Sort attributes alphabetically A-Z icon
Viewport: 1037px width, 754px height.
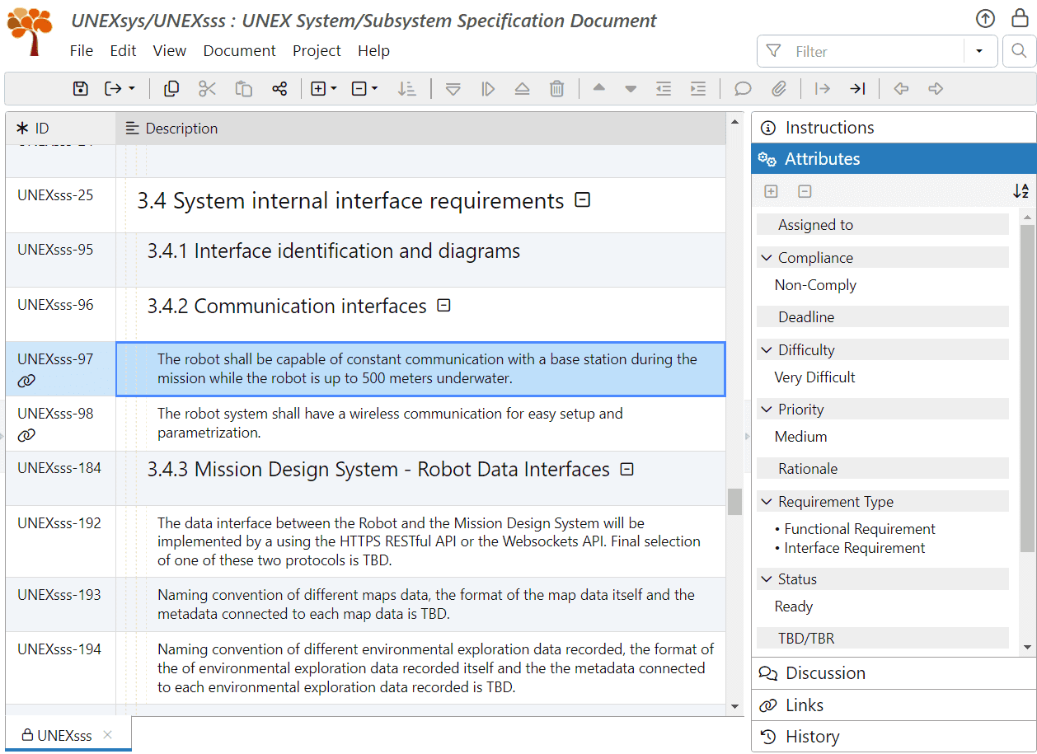1021,191
